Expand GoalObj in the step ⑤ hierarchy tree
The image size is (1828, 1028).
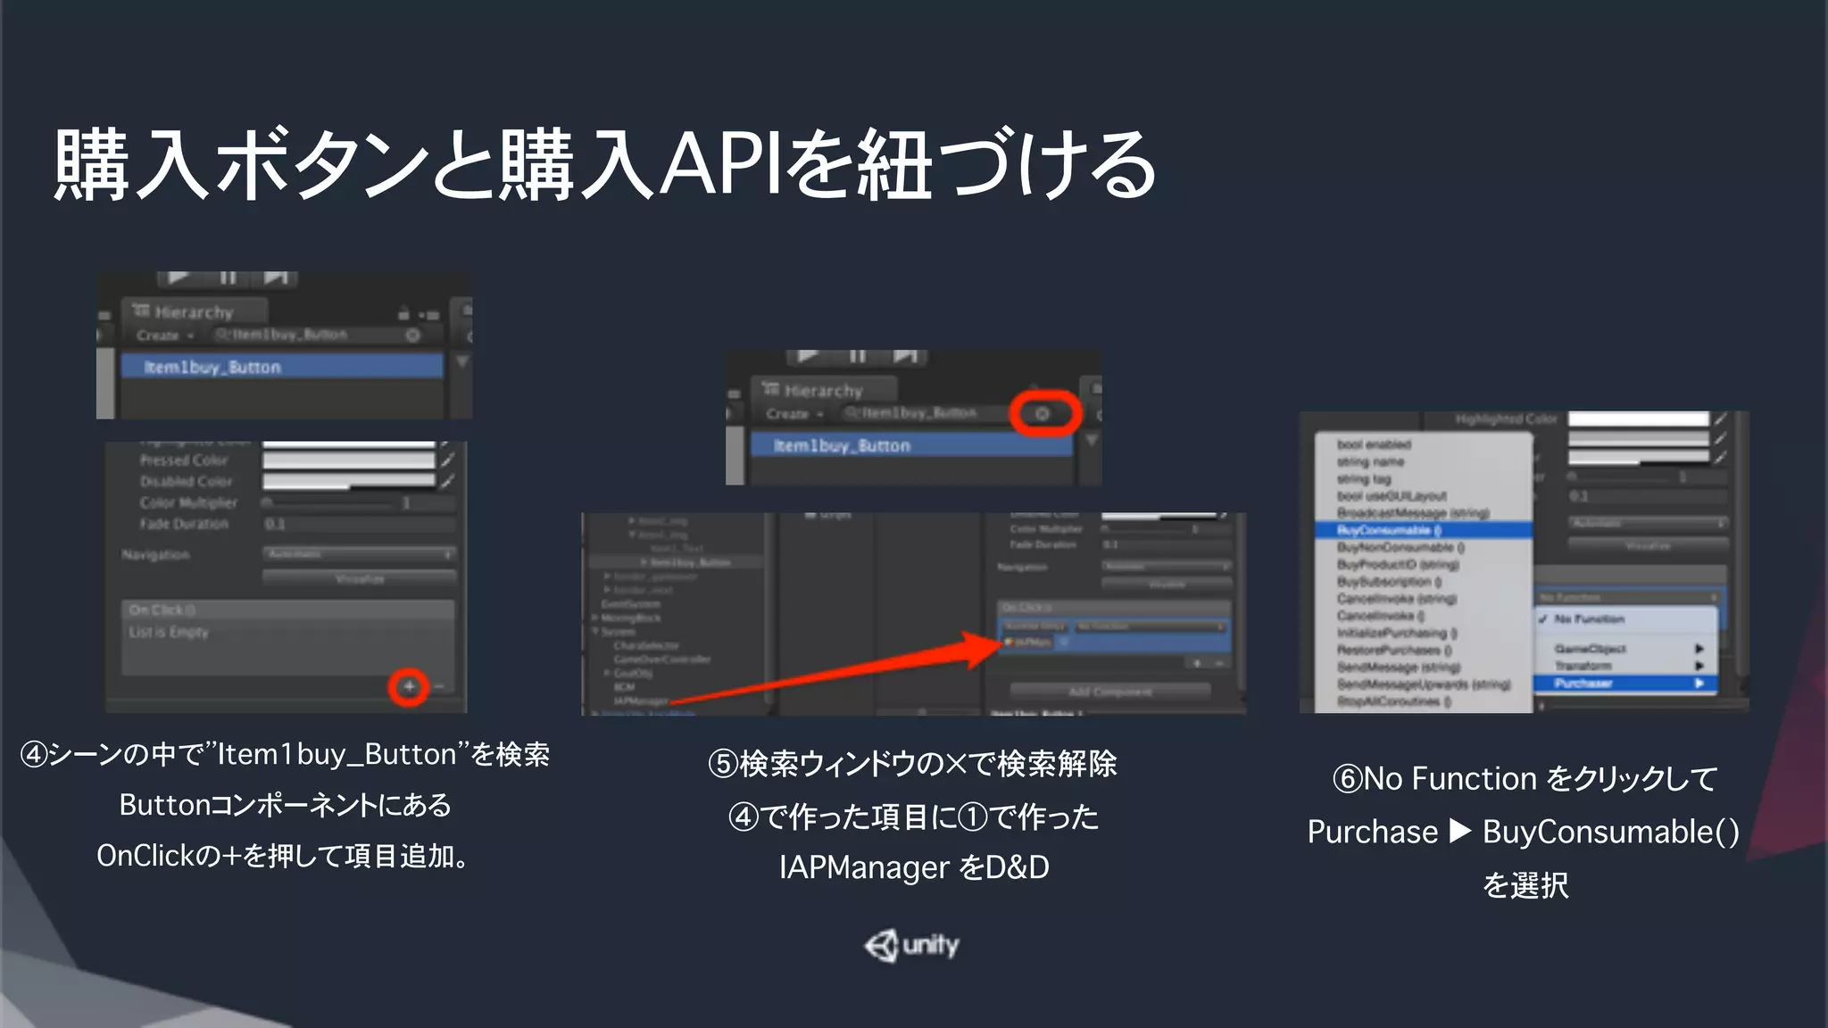pyautogui.click(x=608, y=673)
